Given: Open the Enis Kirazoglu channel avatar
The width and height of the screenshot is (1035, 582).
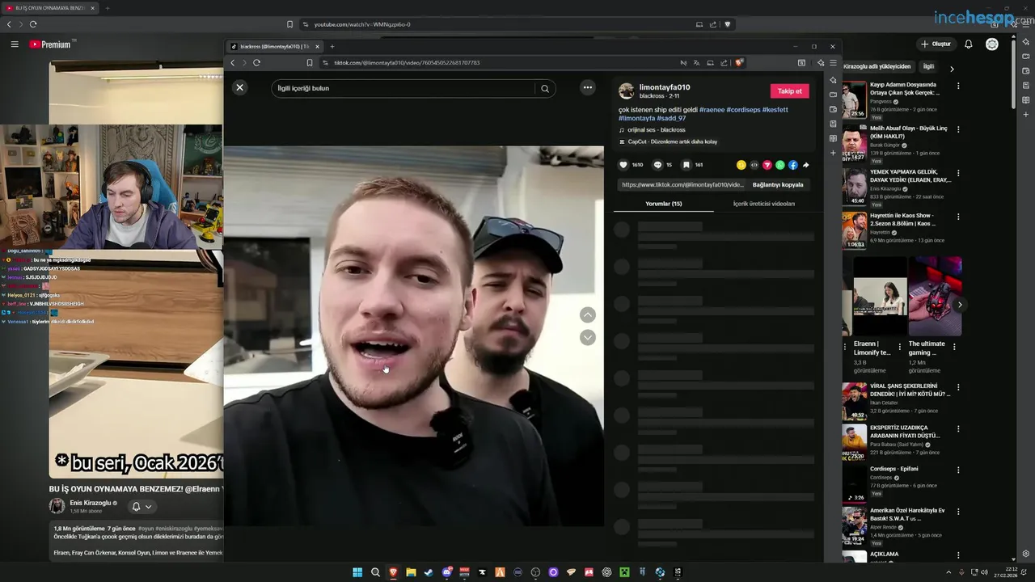Looking at the screenshot, I should [x=57, y=506].
